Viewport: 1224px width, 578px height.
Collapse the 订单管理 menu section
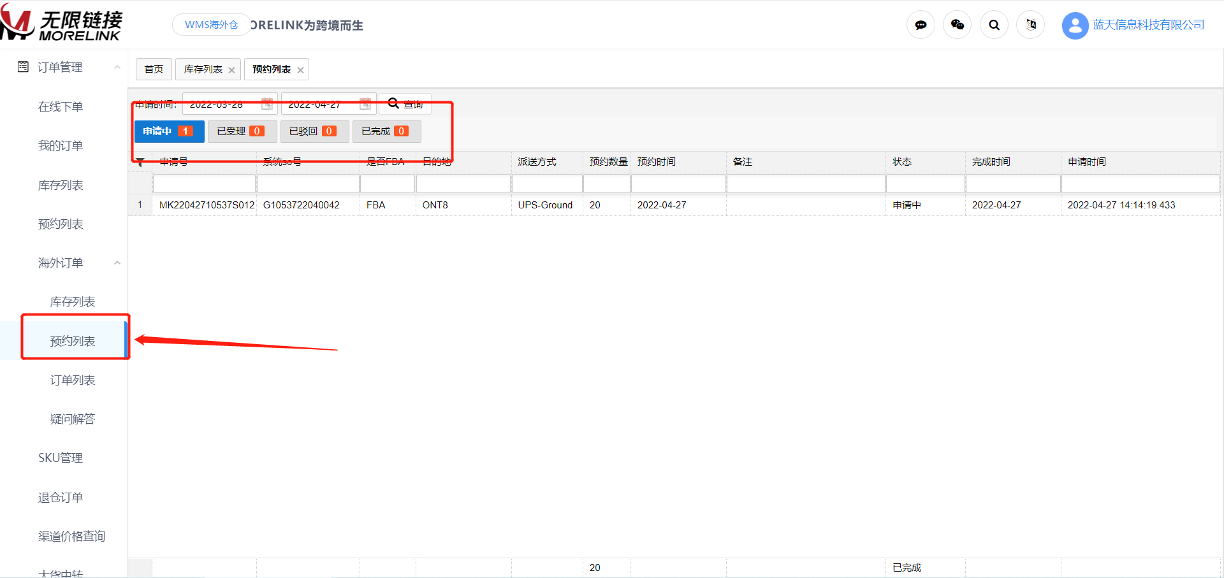point(117,67)
